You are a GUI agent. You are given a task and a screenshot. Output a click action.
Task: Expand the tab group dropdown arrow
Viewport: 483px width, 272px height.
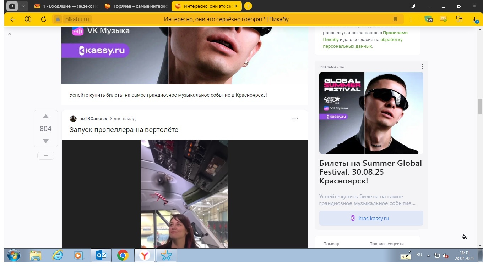coord(23,6)
